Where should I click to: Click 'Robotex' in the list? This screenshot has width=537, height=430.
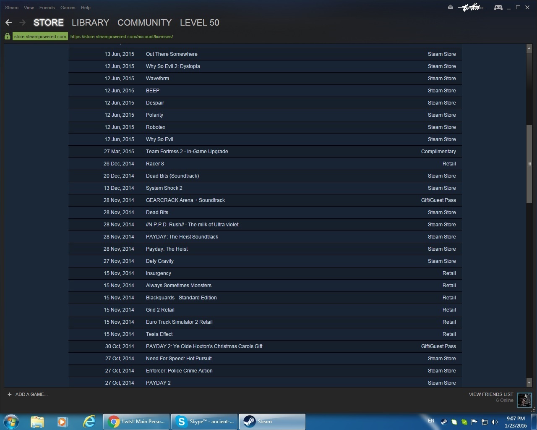[x=265, y=127]
